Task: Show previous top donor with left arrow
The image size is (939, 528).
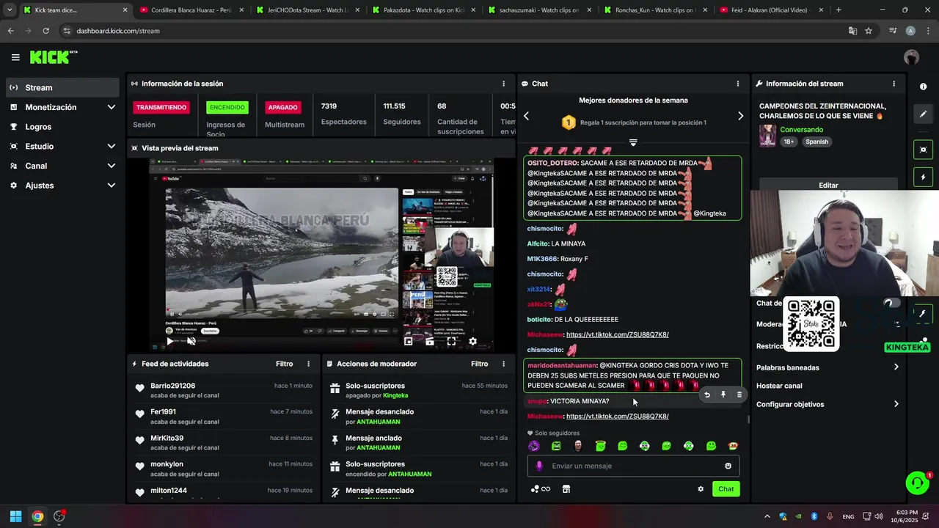Action: pos(526,116)
